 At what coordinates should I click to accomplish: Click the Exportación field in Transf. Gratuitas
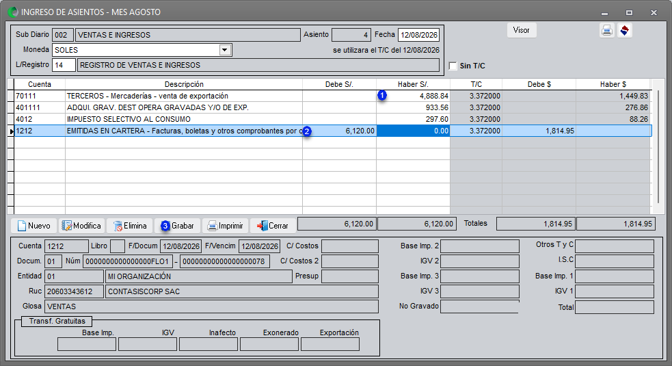pos(330,344)
